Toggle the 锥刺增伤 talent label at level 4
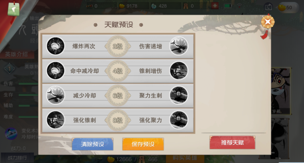304x163 pixels. [150, 71]
